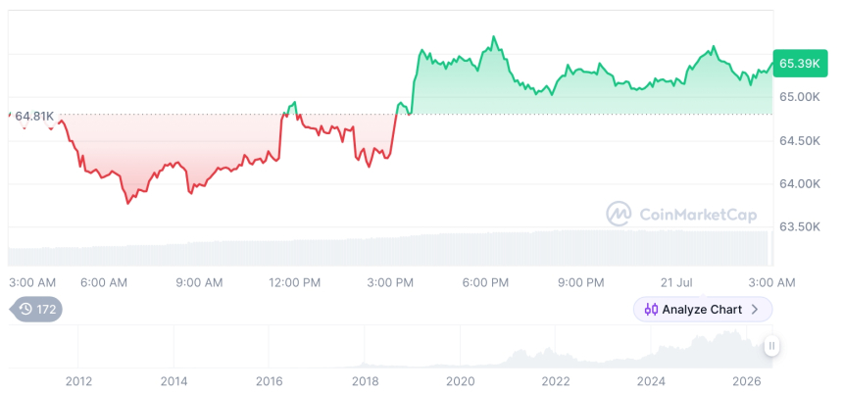Click the CoinMarketCap watermark text

click(x=698, y=215)
